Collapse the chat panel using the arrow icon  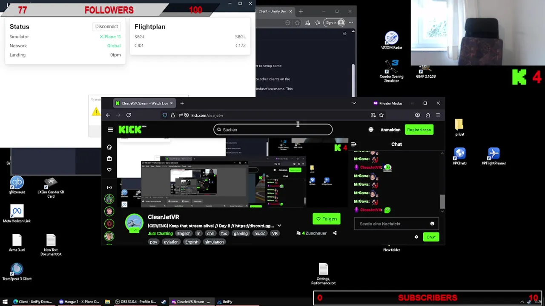354,144
